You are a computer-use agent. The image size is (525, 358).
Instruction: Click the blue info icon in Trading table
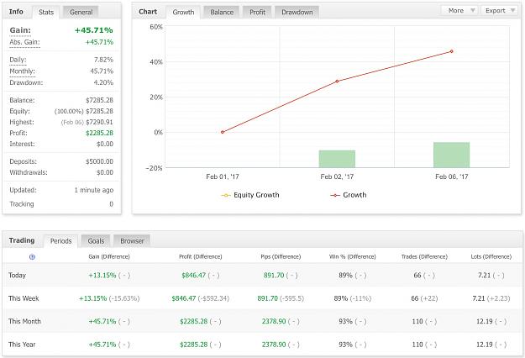coord(32,257)
